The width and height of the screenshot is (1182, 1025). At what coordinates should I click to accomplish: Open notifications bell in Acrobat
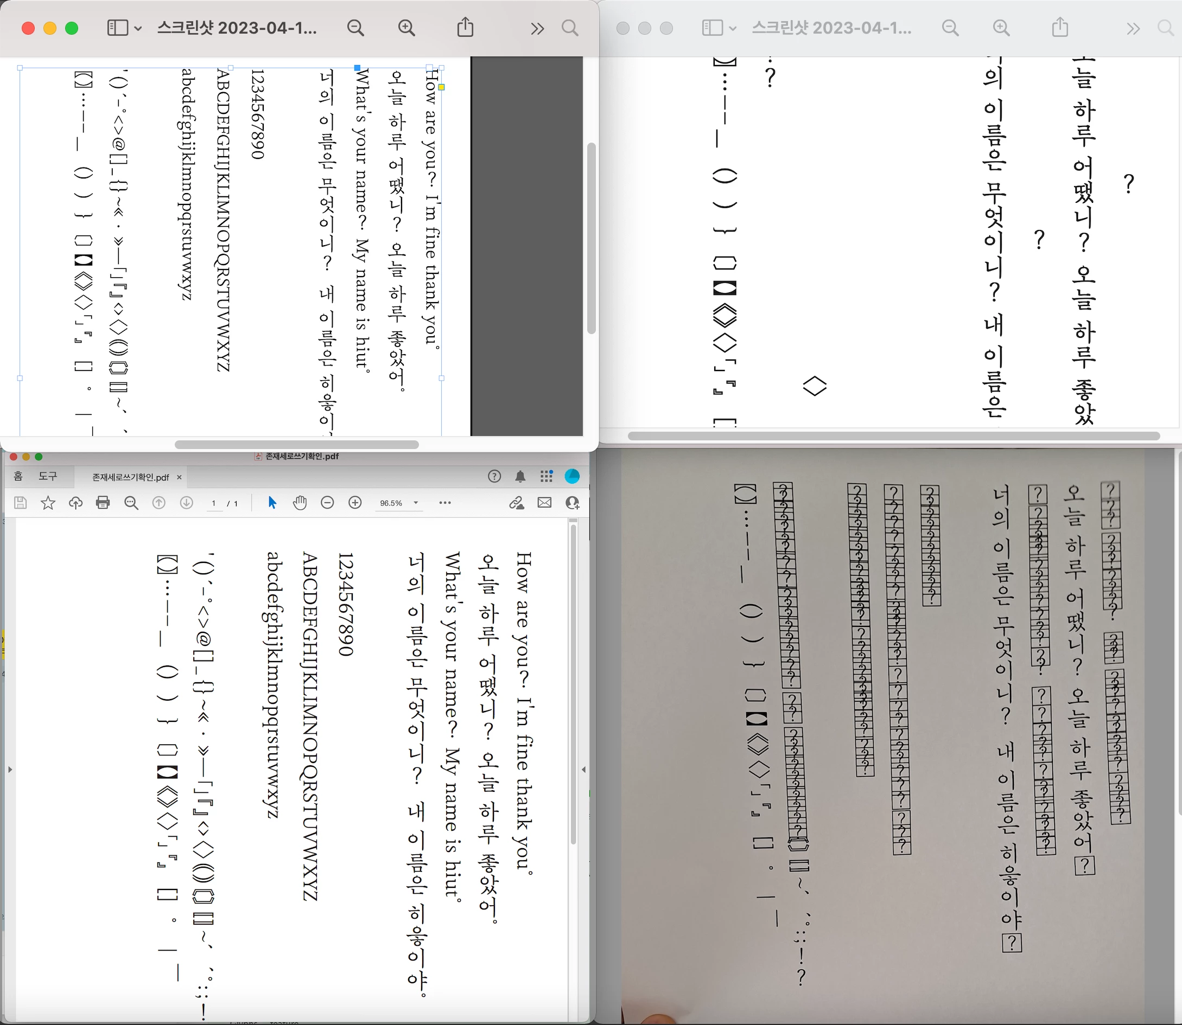(520, 477)
